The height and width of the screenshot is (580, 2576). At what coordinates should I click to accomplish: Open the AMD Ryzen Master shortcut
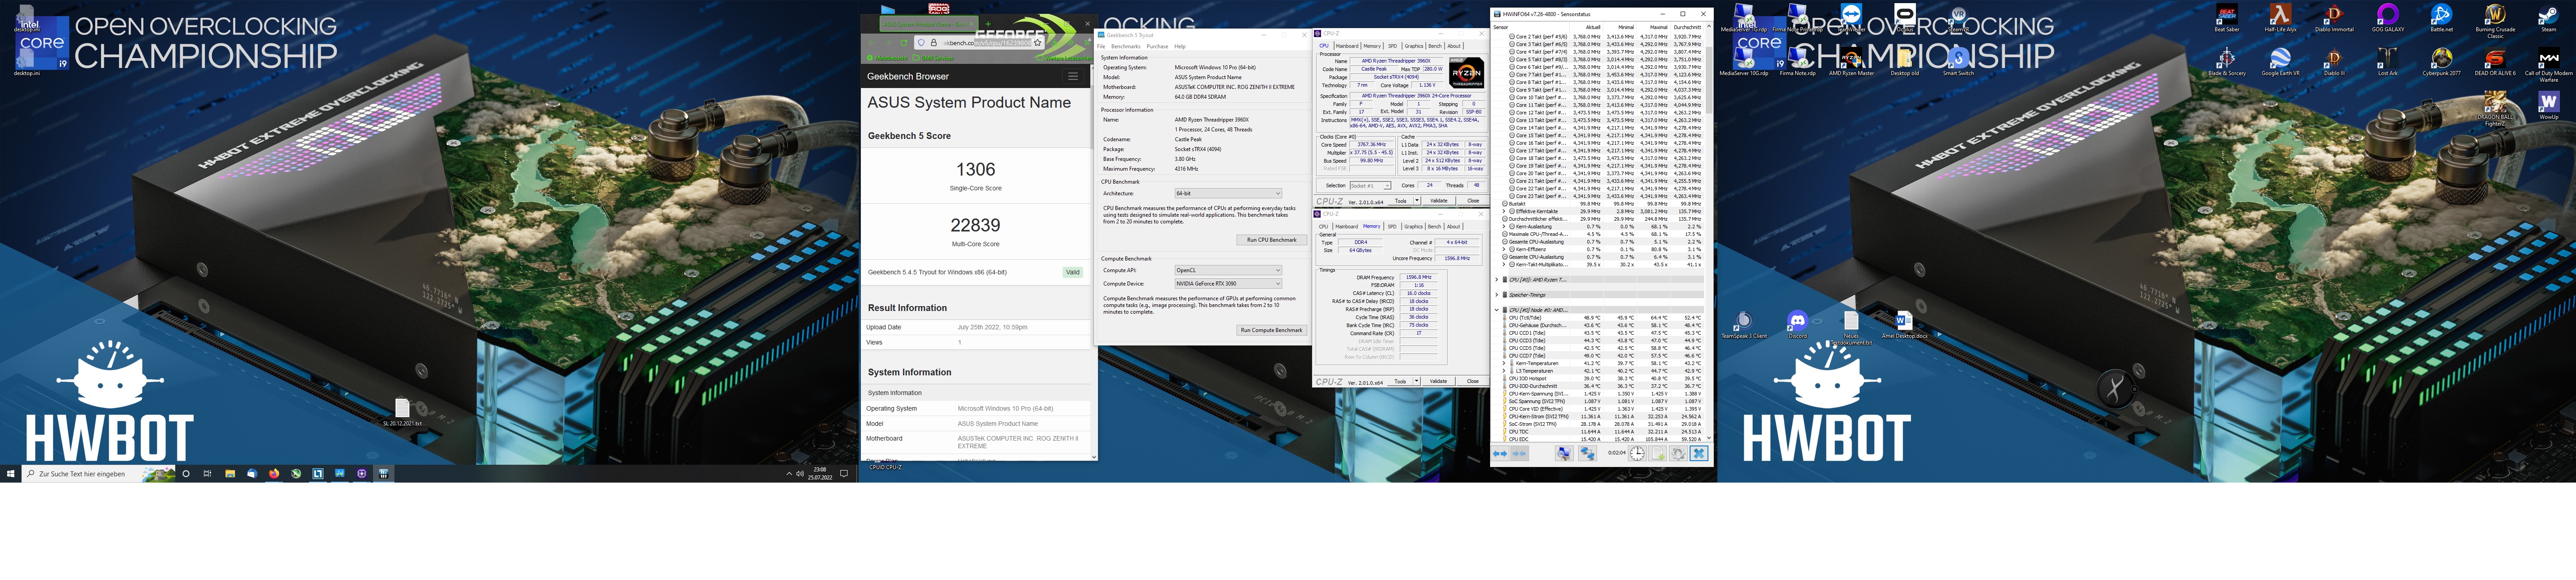(1852, 61)
